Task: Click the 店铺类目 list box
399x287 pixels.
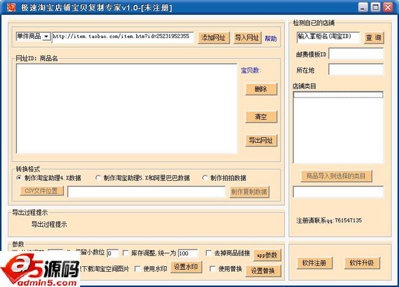Action: [338, 128]
